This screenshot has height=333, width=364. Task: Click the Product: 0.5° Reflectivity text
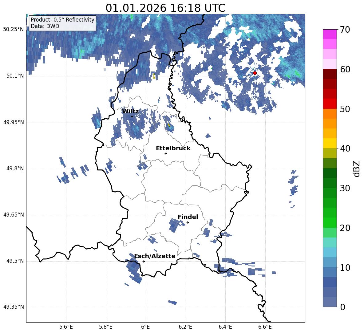62,19
